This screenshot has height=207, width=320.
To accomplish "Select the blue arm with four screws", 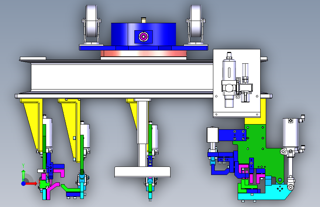I will point(233,135).
